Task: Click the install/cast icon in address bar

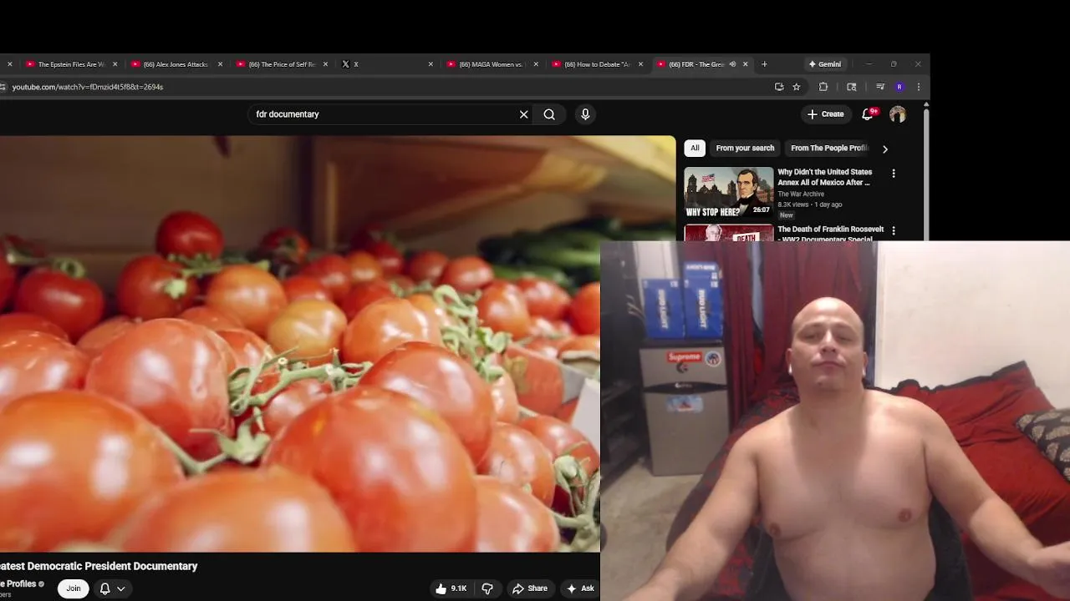Action: click(779, 87)
